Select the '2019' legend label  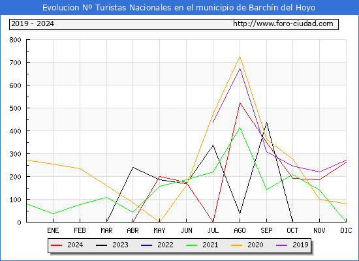tap(300, 245)
